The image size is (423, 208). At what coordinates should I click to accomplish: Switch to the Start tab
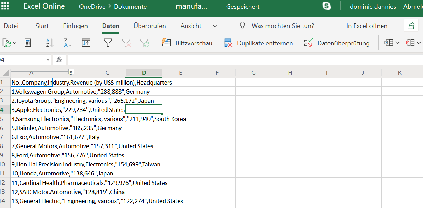point(42,26)
